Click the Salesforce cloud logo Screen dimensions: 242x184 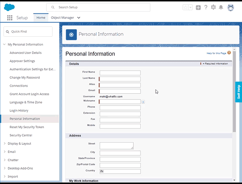pyautogui.click(x=9, y=7)
